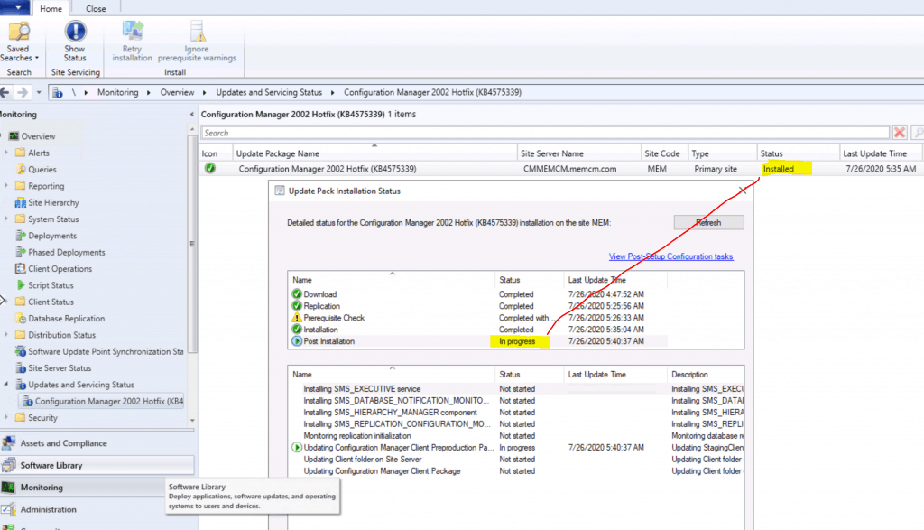924x530 pixels.
Task: Select the Installation row in dialog
Action: pos(477,329)
